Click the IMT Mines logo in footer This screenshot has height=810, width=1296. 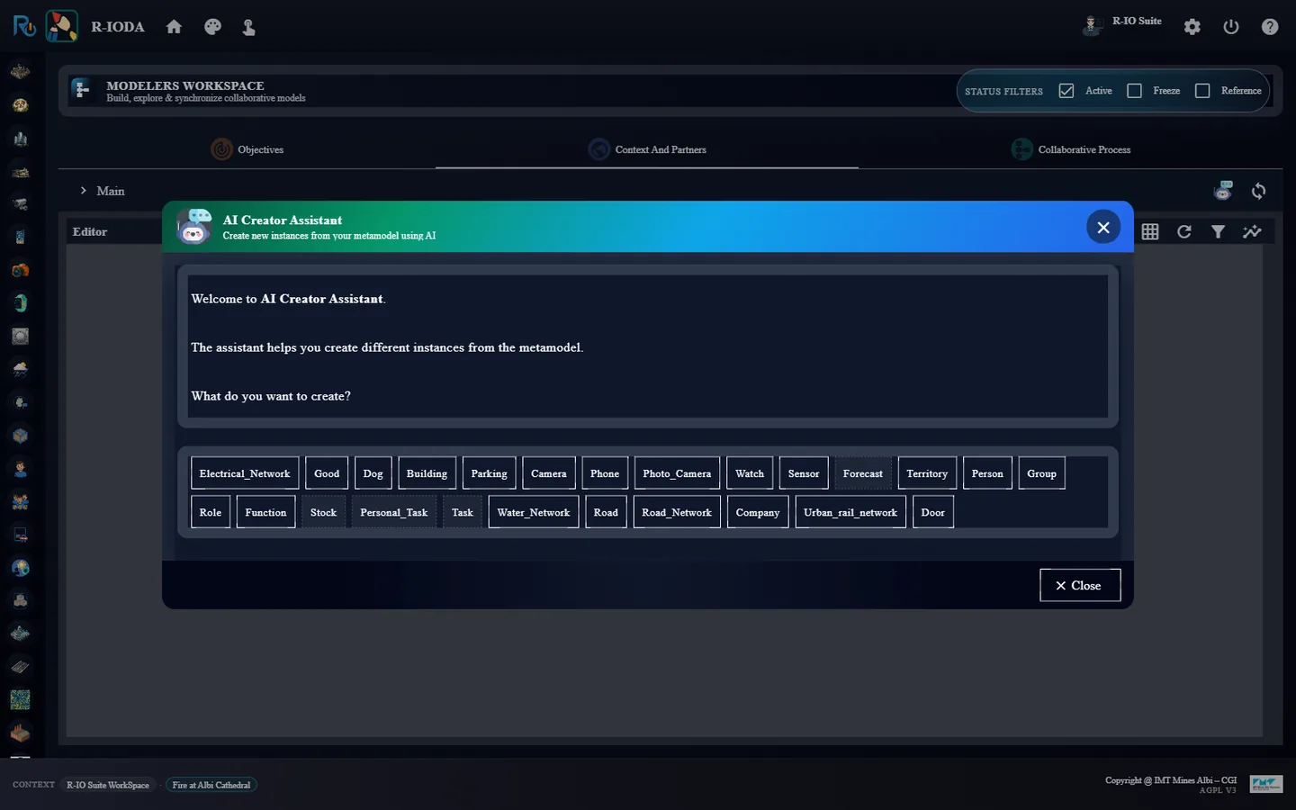click(x=1265, y=784)
